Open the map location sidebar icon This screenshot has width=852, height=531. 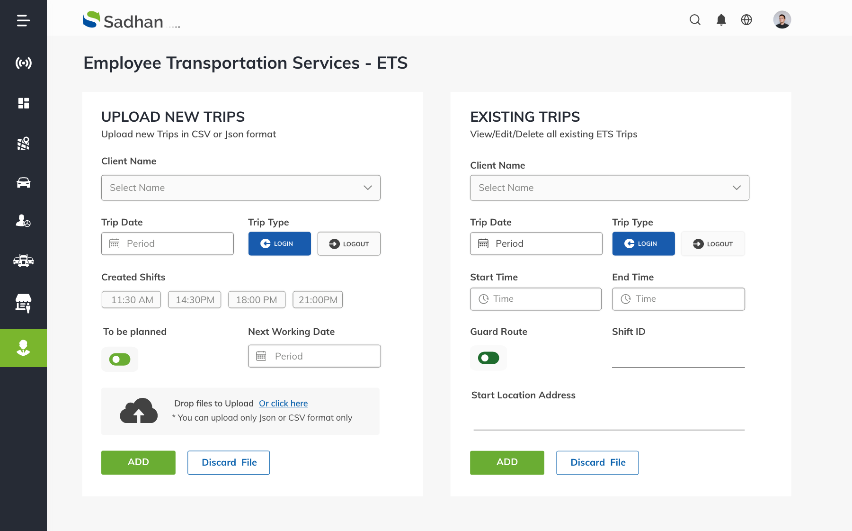click(x=23, y=143)
